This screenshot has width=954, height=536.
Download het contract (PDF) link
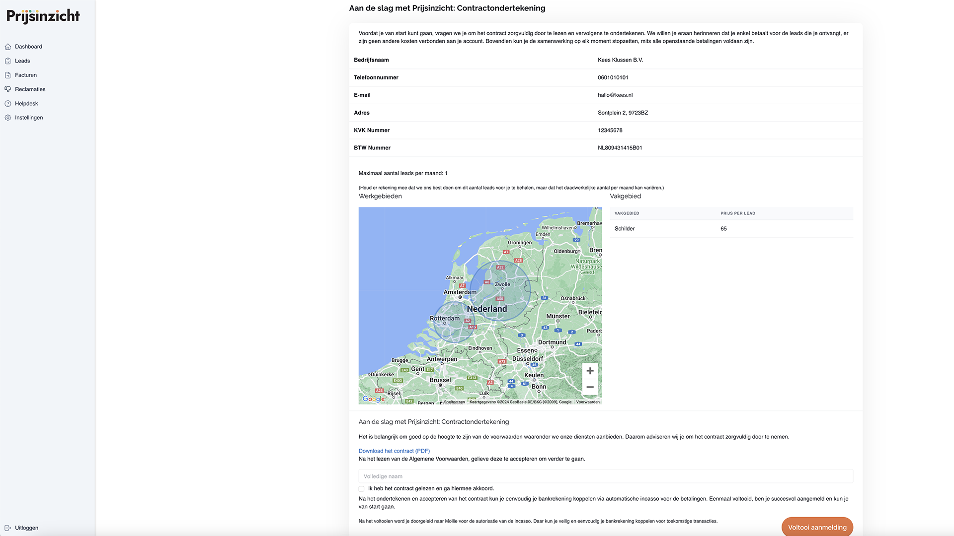pyautogui.click(x=394, y=451)
